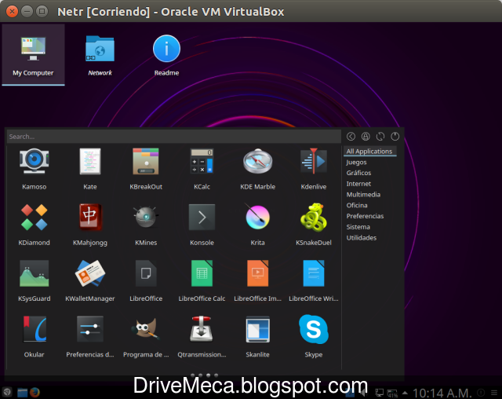Image resolution: width=502 pixels, height=399 pixels.
Task: Select the Multimedia category
Action: [x=363, y=195]
